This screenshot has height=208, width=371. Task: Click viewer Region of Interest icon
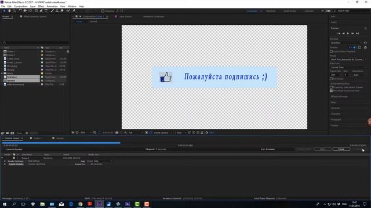click(147, 133)
